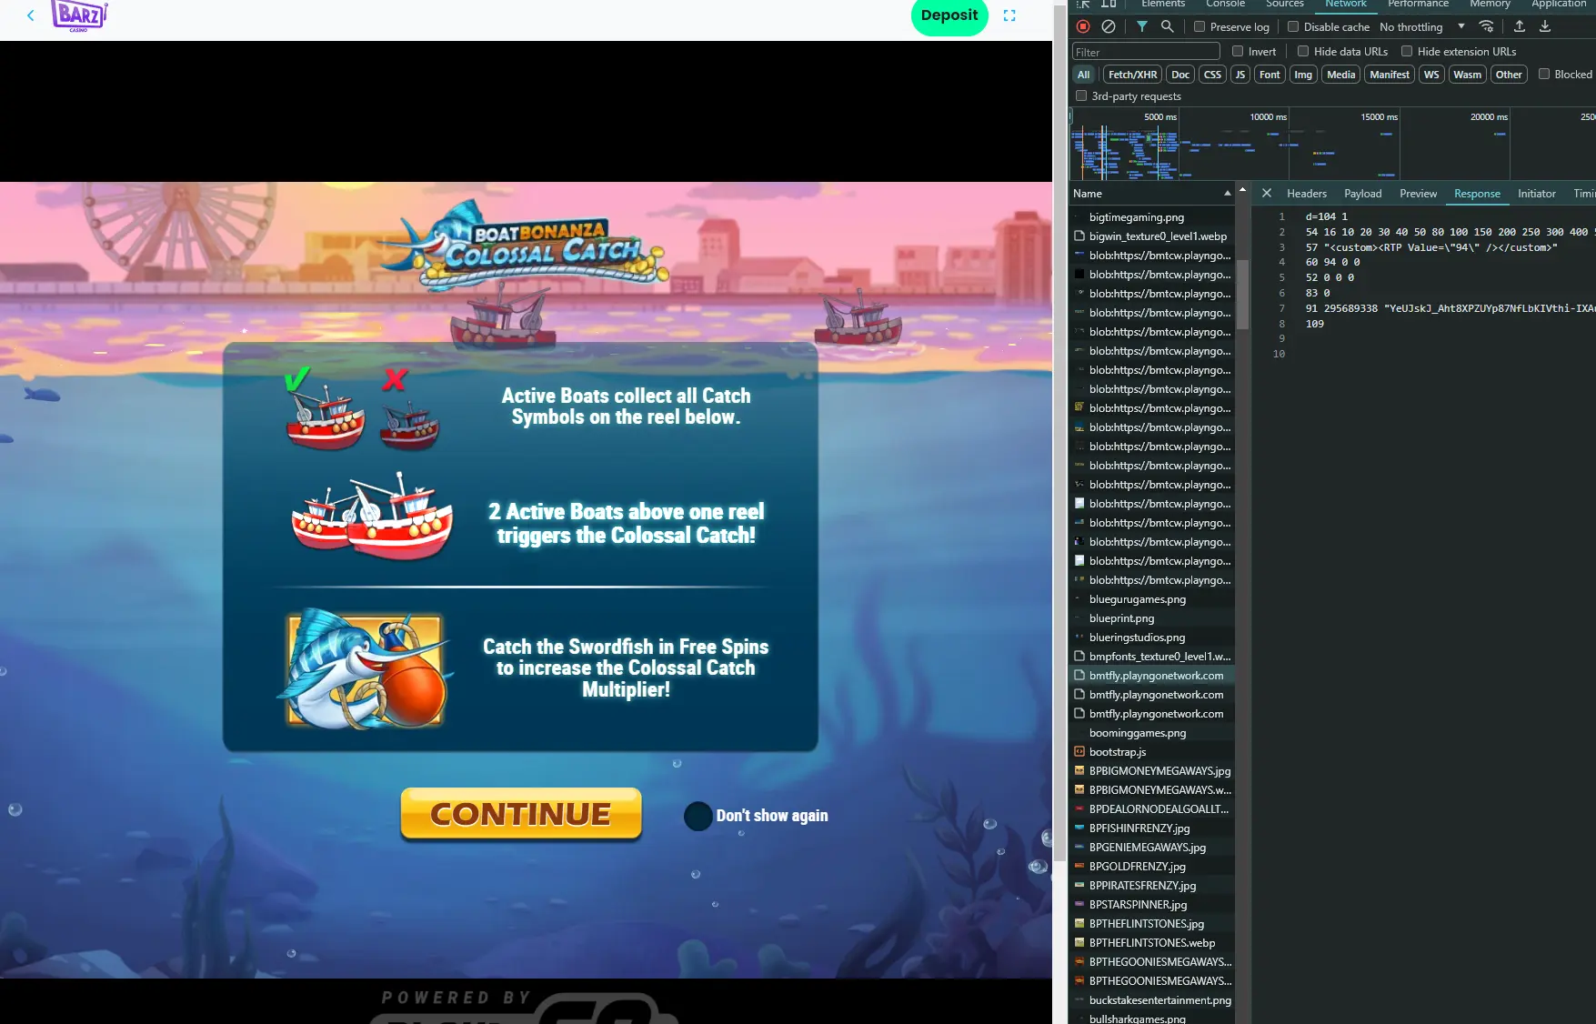Select bootstrap.js request
This screenshot has height=1024, width=1596.
coord(1152,752)
